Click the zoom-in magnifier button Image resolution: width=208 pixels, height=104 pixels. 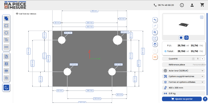click(x=155, y=32)
